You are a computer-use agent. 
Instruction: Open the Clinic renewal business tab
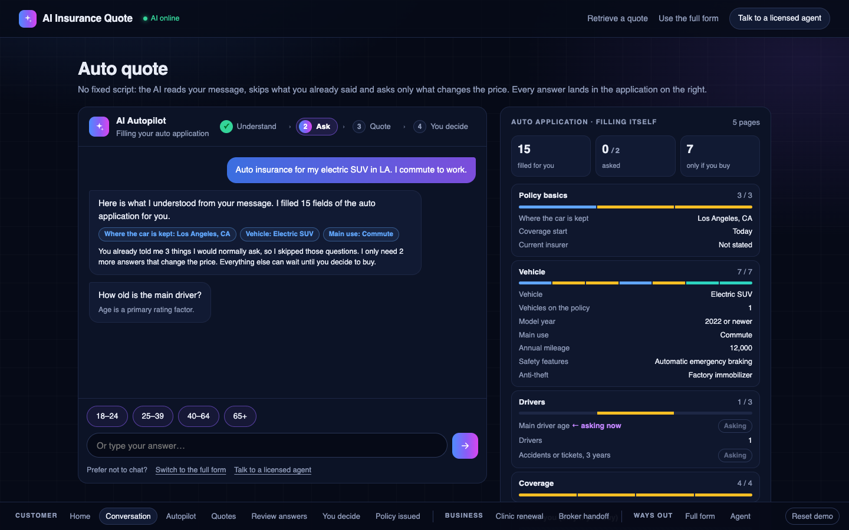519,516
